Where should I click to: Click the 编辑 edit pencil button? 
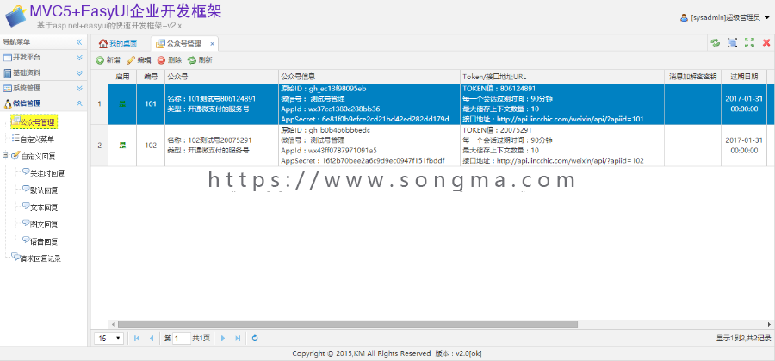tap(139, 60)
